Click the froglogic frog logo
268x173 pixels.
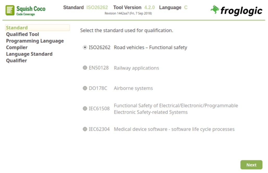[x=215, y=10]
